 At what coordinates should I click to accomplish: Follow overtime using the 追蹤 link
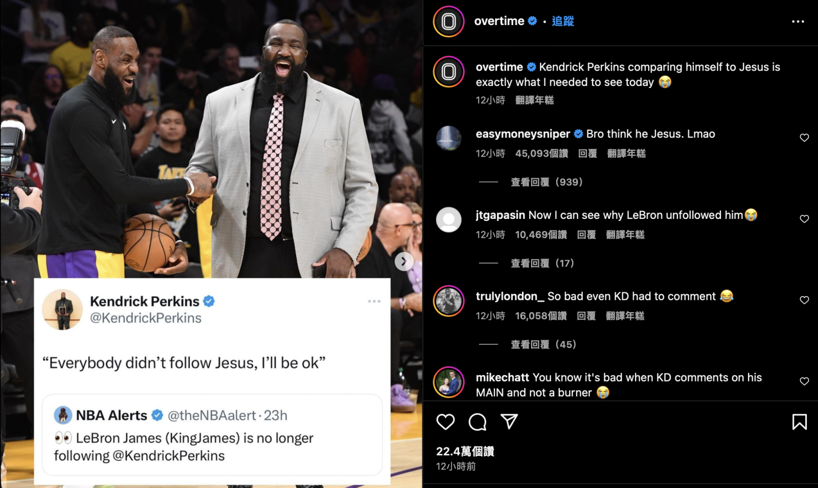563,21
